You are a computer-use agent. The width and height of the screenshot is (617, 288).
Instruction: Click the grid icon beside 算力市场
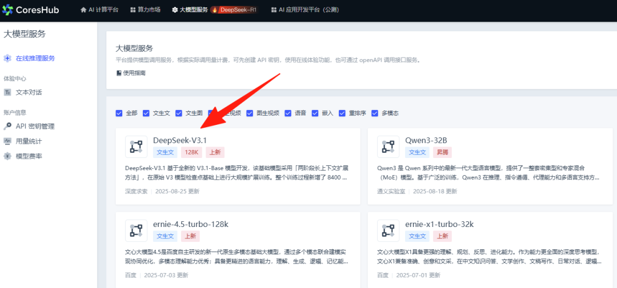coord(133,10)
